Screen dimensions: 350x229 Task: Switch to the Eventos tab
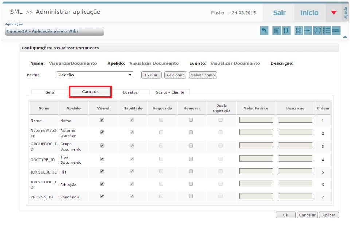[x=130, y=92]
